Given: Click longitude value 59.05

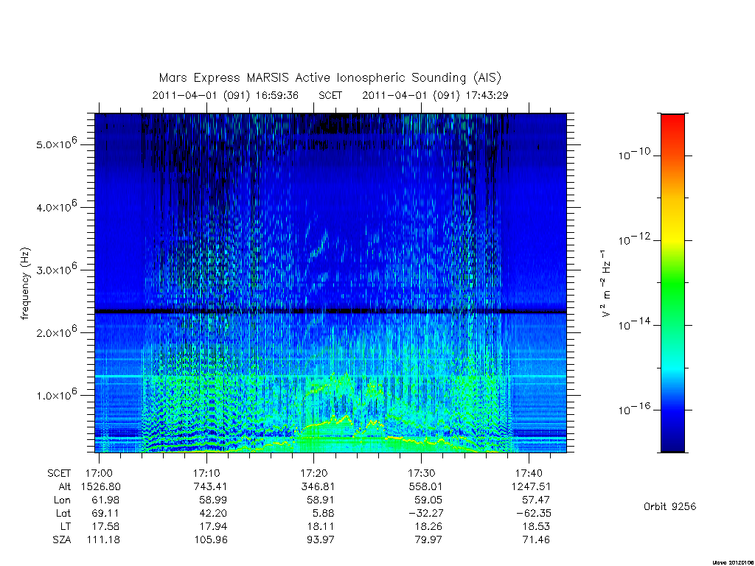Looking at the screenshot, I should 428,500.
